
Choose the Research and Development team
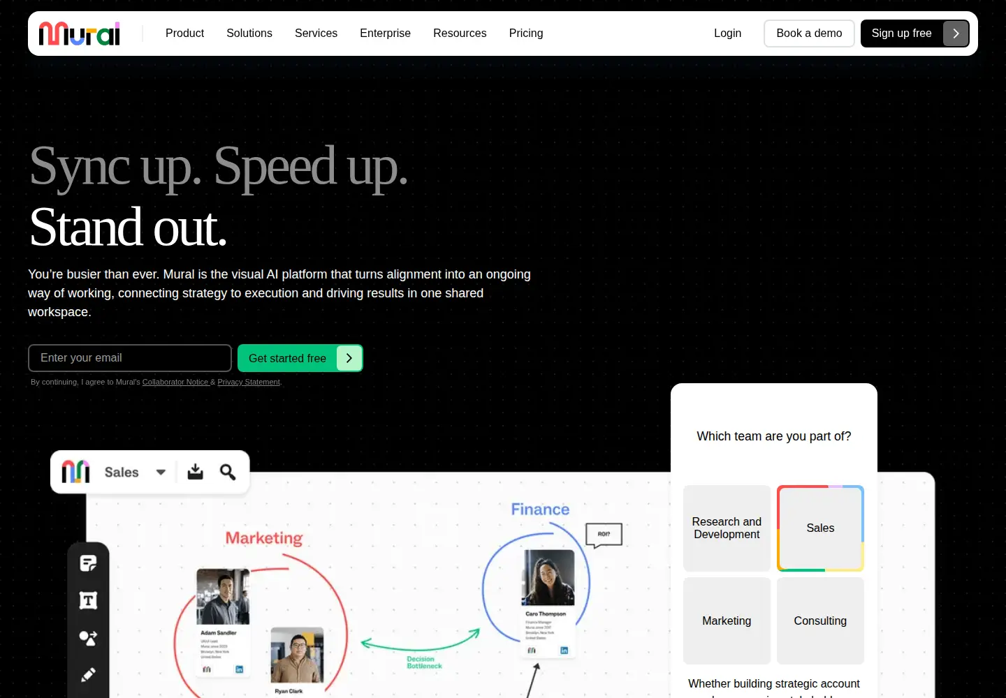coord(727,528)
